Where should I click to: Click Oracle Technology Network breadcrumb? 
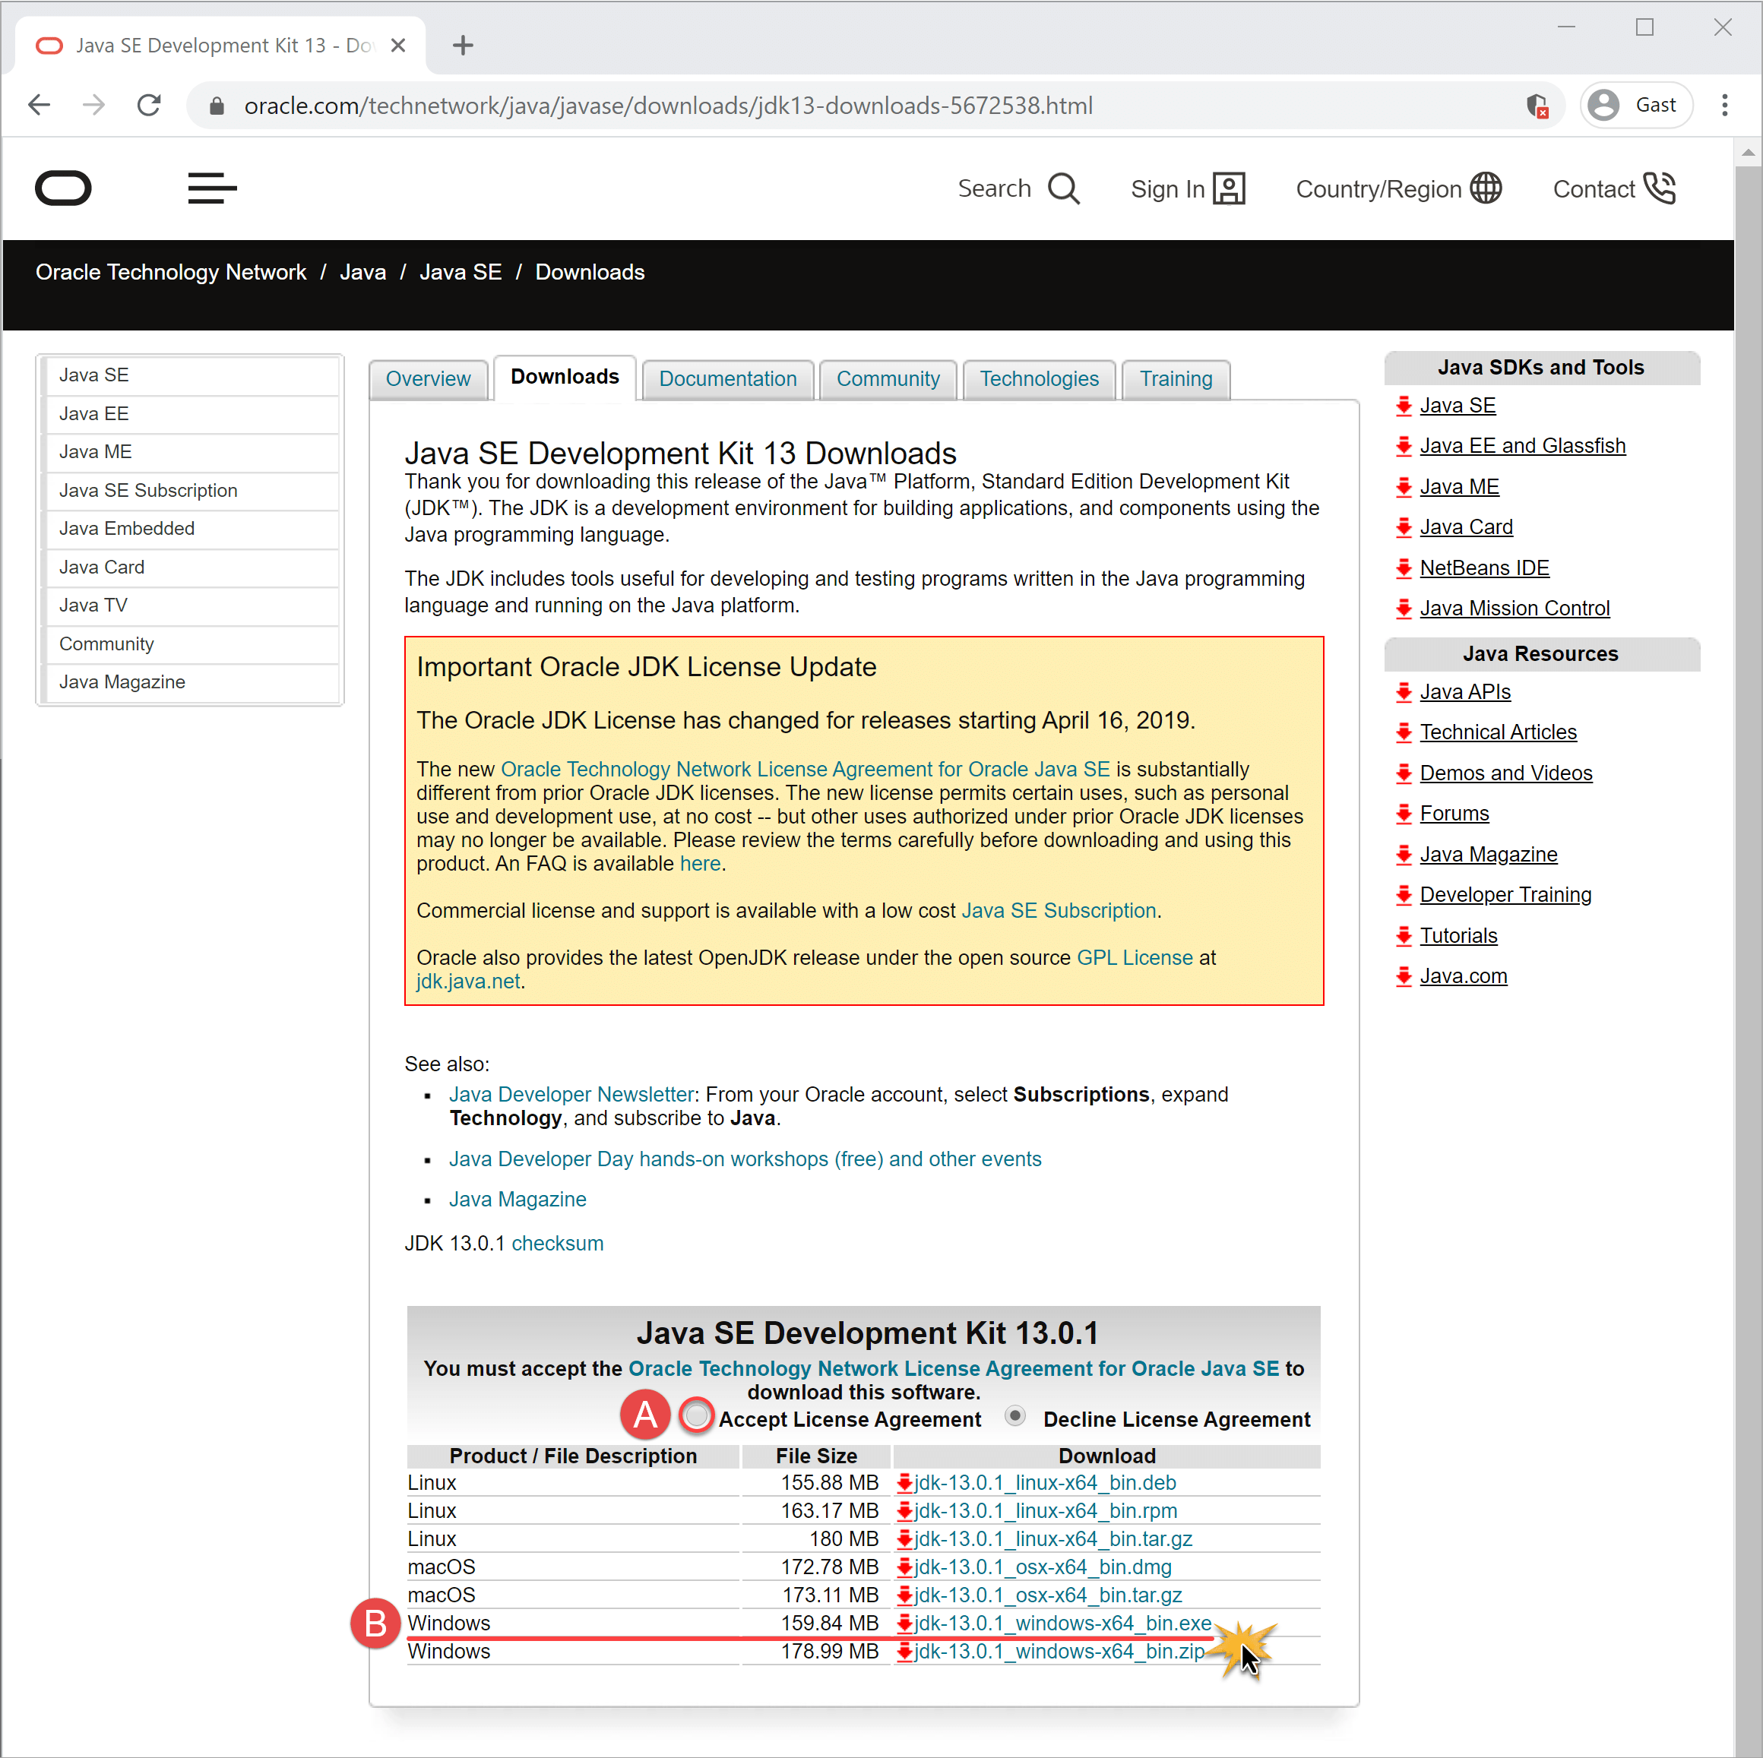tap(171, 272)
